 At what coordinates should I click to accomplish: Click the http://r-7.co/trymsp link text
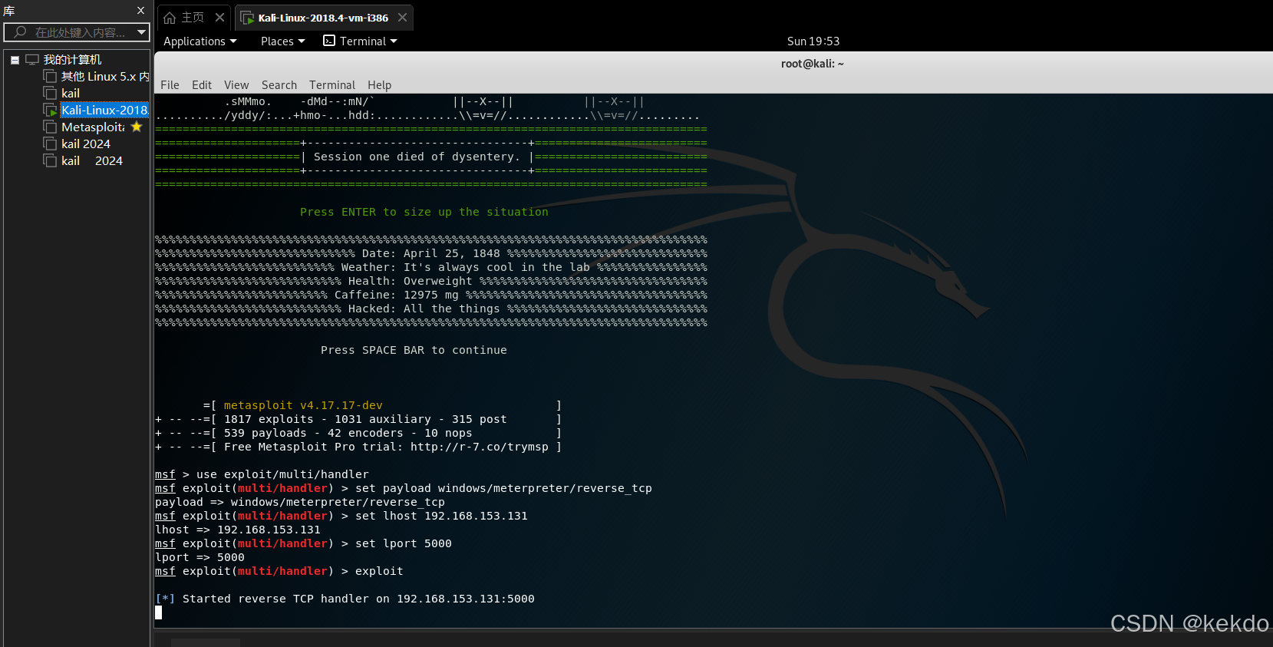point(480,447)
